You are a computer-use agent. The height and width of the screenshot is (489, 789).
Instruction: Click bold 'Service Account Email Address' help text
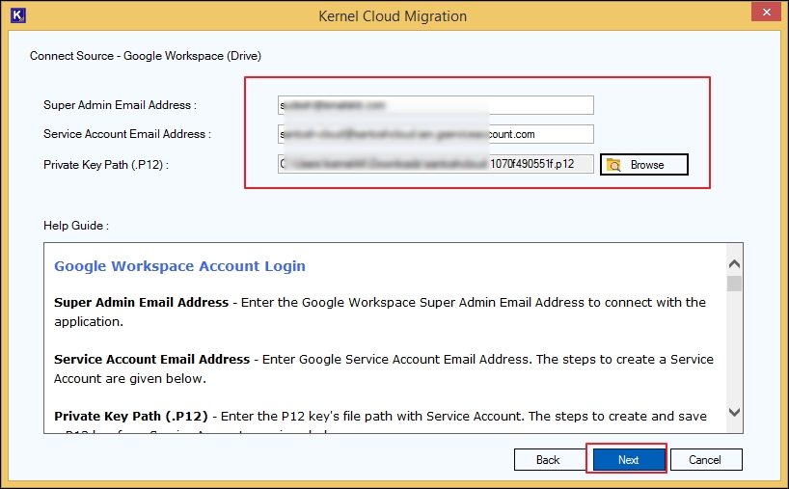point(152,359)
